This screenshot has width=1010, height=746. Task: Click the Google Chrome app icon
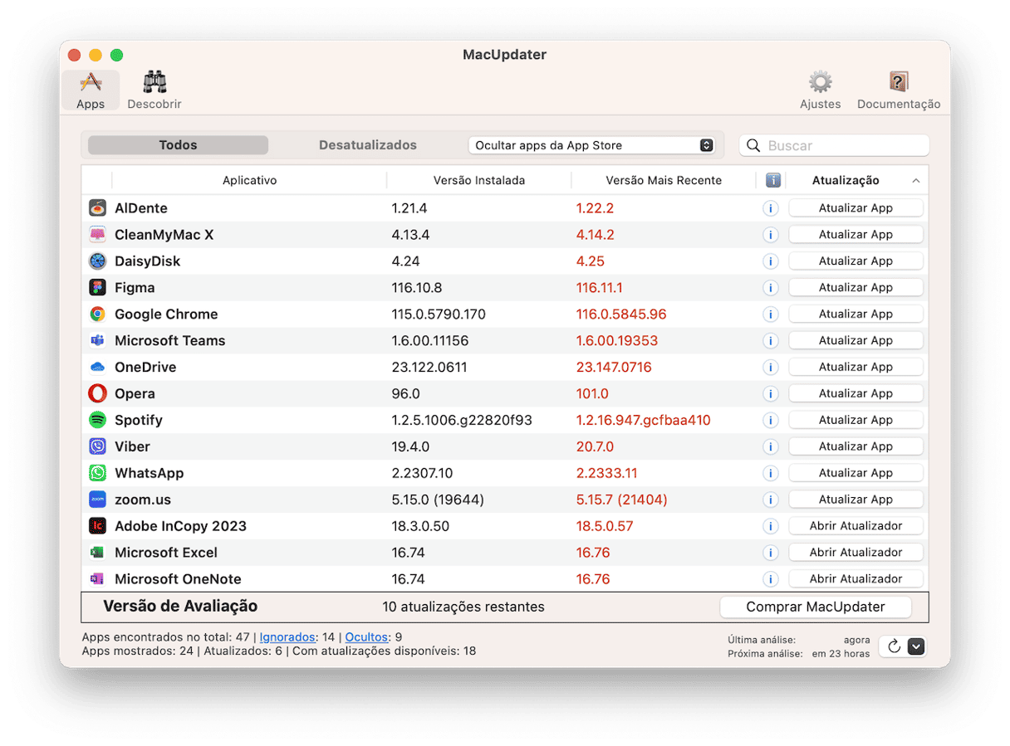pyautogui.click(x=98, y=314)
